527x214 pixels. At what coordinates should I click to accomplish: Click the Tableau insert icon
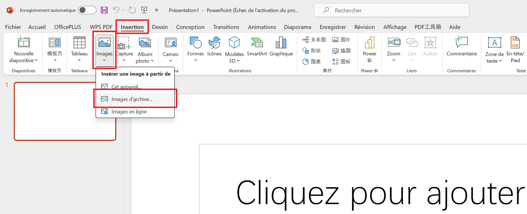coord(79,42)
